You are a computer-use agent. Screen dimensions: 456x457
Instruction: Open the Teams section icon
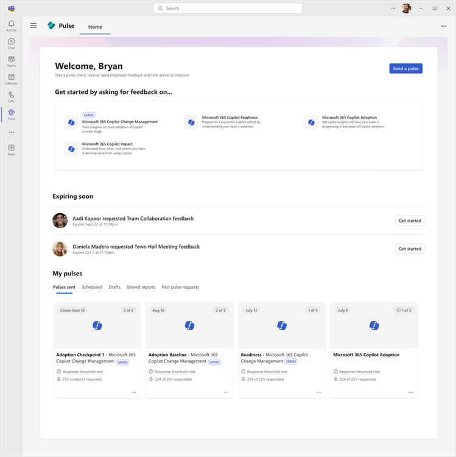11,60
